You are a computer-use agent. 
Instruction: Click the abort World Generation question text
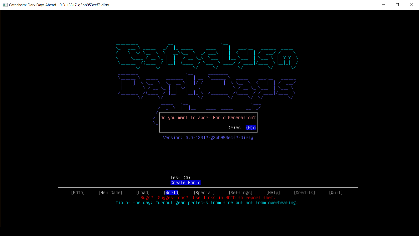coord(208,117)
